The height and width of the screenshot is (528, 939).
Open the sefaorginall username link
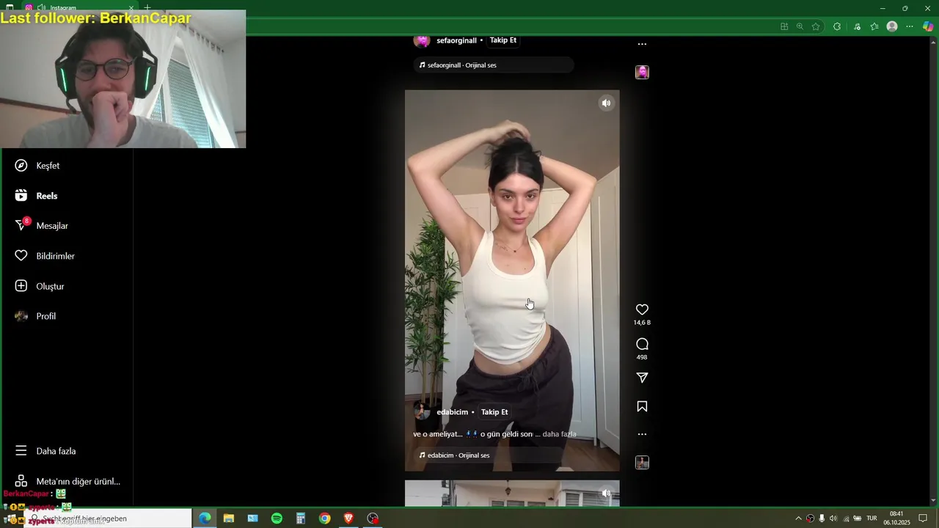(x=456, y=40)
